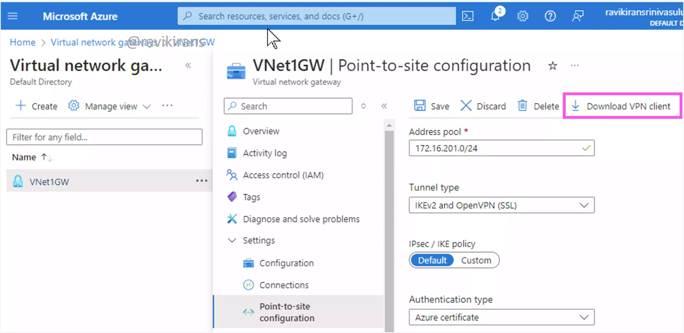This screenshot has height=333, width=684.
Task: Click the Create plus icon
Action: pos(21,106)
